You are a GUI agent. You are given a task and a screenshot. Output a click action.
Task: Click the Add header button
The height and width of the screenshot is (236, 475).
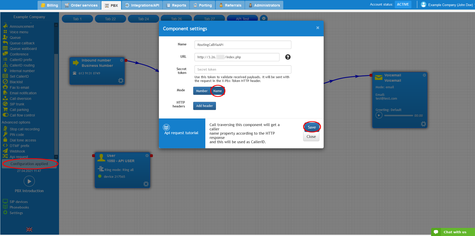point(204,106)
